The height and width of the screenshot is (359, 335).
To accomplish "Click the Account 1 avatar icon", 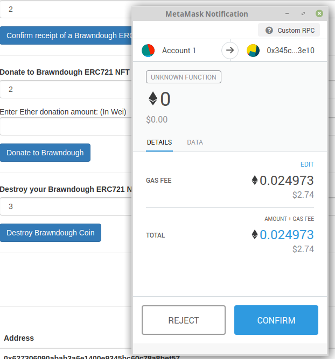I will [148, 51].
